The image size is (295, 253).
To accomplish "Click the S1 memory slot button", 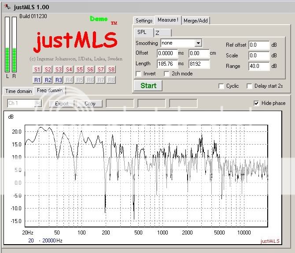I will tap(37, 70).
